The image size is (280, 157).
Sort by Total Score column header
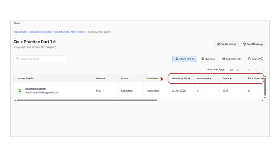click(255, 78)
